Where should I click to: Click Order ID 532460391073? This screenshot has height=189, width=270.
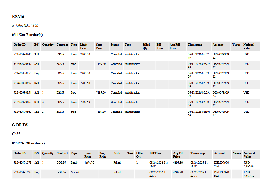(x=22, y=173)
